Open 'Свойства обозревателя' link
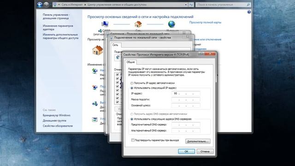This screenshot has width=295, height=166. pos(58,126)
